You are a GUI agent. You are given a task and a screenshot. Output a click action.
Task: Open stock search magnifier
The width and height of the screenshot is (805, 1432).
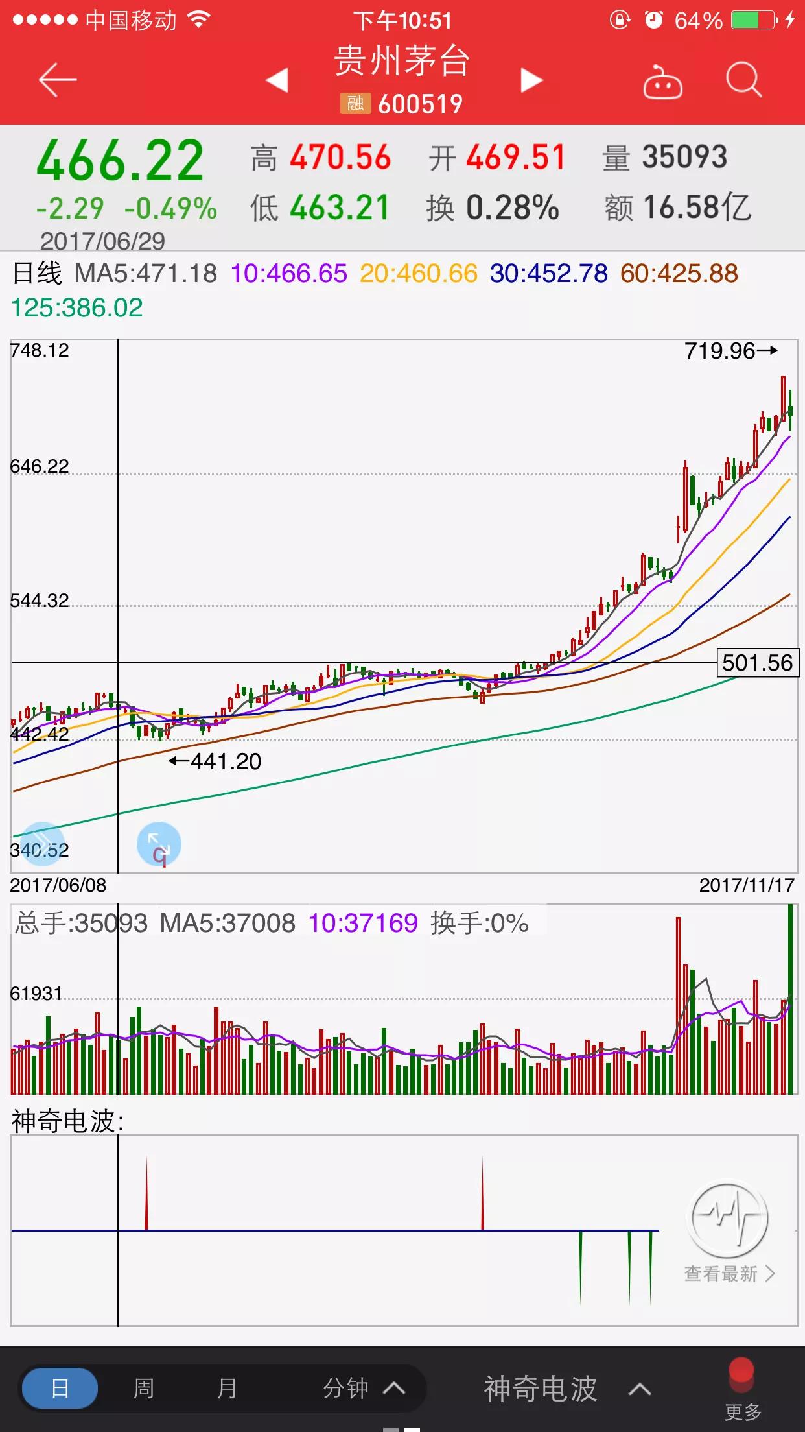[743, 80]
